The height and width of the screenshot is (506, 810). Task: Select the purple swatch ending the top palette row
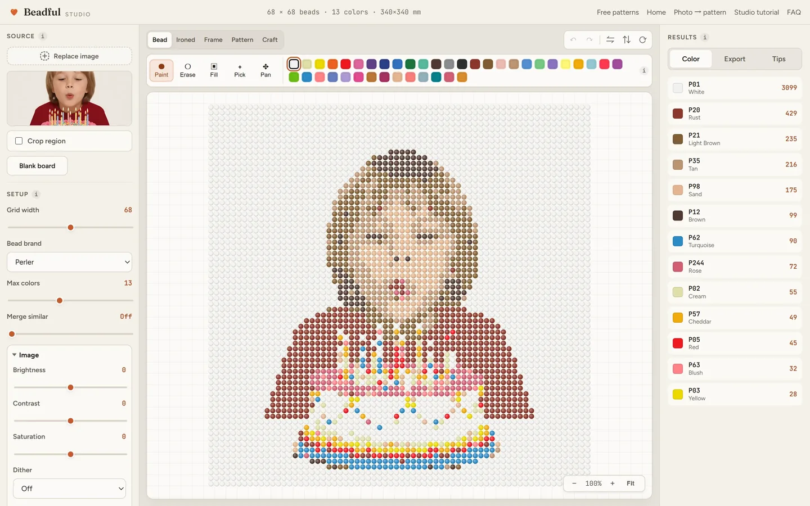pyautogui.click(x=617, y=64)
